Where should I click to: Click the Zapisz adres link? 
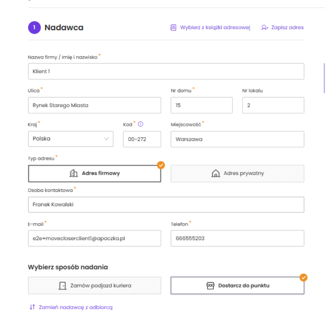tap(287, 27)
